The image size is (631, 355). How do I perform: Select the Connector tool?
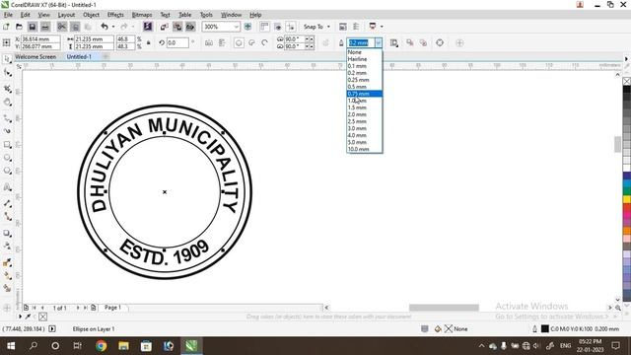7,217
